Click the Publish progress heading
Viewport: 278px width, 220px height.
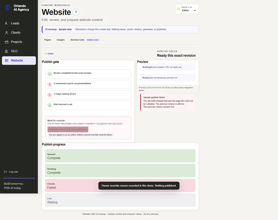[54, 145]
